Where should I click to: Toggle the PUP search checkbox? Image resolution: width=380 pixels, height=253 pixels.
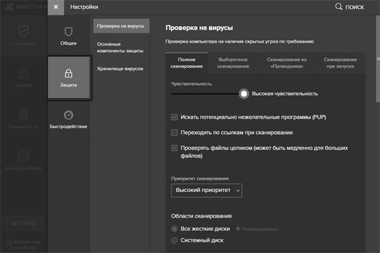[x=174, y=117]
